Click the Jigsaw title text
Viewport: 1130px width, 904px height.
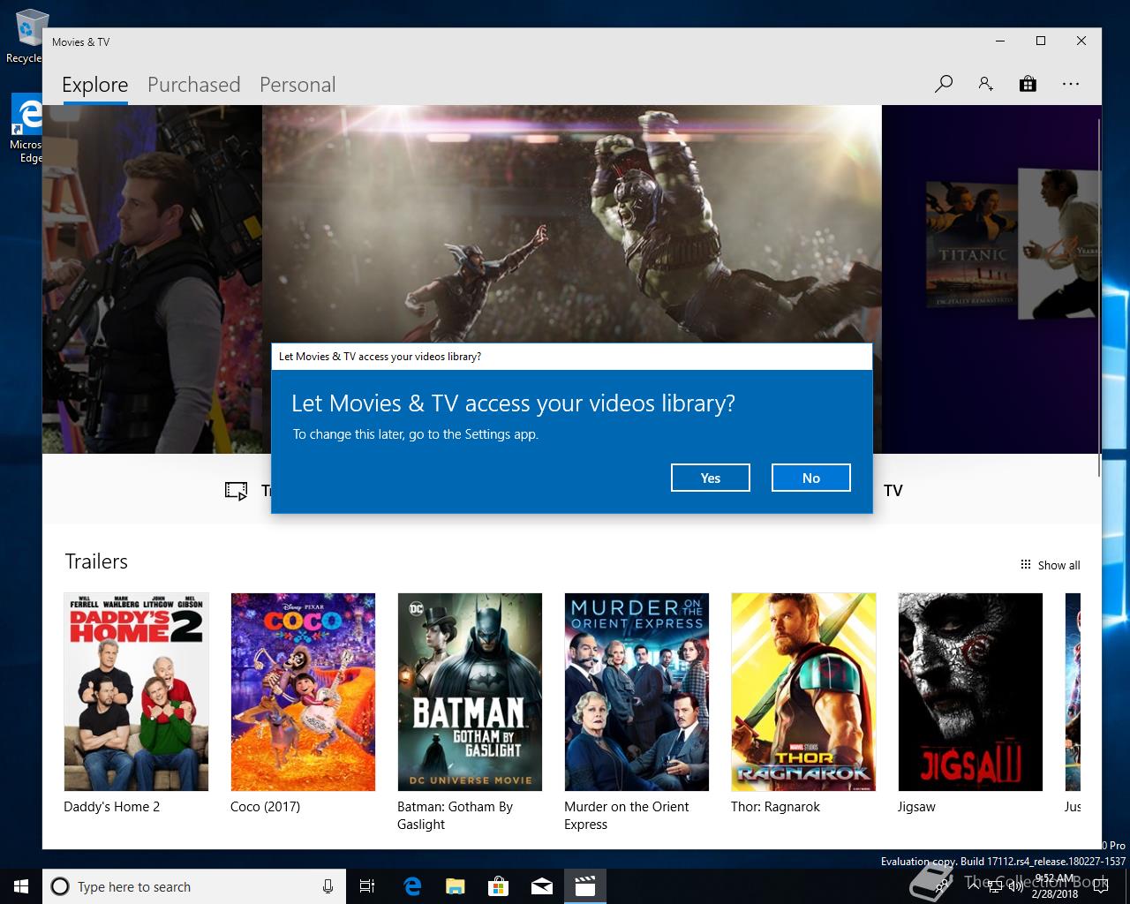[916, 807]
